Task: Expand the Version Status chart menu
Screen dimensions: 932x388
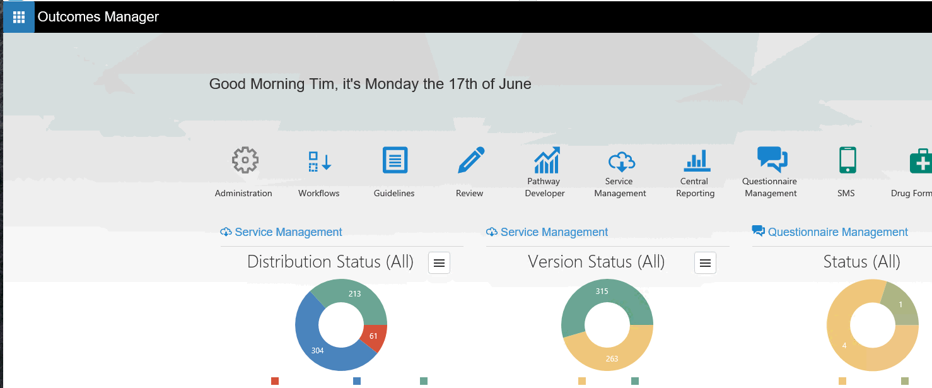Action: pyautogui.click(x=705, y=263)
